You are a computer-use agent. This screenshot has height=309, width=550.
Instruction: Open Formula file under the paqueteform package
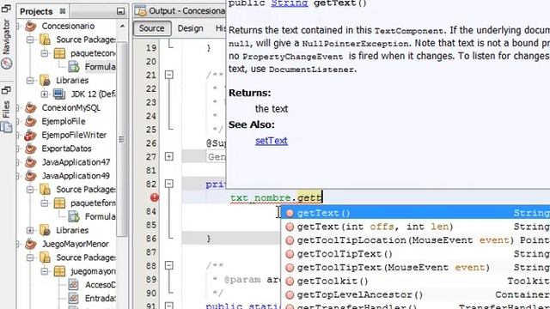pyautogui.click(x=100, y=217)
